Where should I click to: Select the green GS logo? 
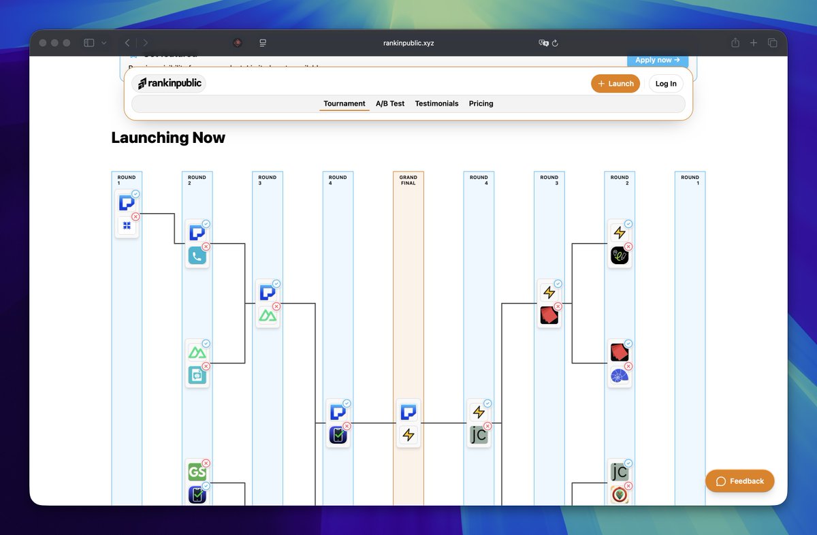point(197,472)
